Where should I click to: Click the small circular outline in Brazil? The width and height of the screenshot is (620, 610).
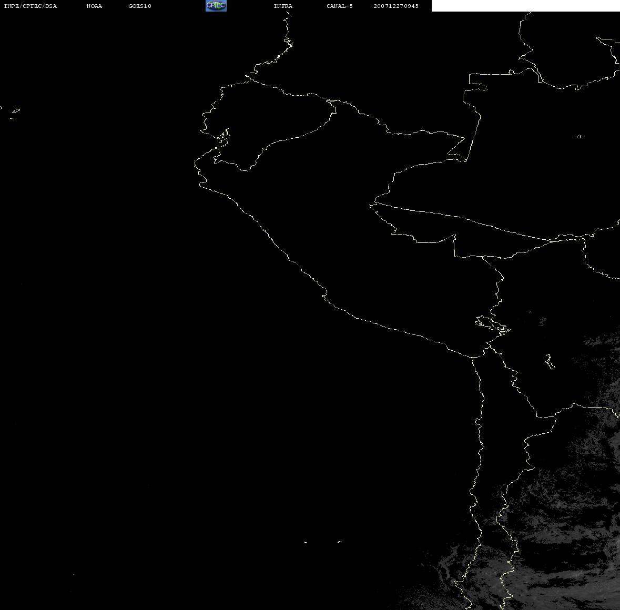(578, 137)
